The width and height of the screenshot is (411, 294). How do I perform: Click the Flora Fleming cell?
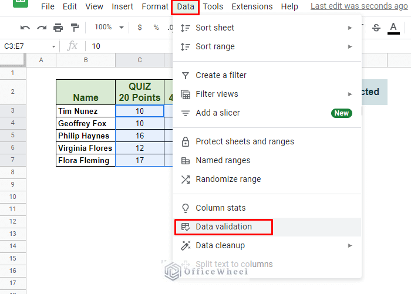(x=86, y=160)
